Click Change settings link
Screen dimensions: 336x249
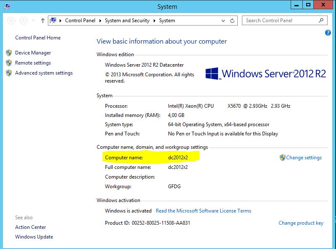tap(304, 158)
